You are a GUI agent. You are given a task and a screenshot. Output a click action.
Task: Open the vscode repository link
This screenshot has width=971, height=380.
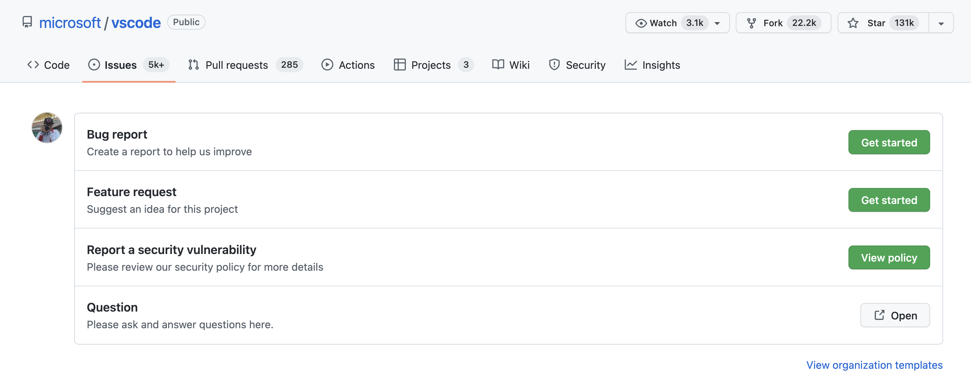click(x=136, y=22)
